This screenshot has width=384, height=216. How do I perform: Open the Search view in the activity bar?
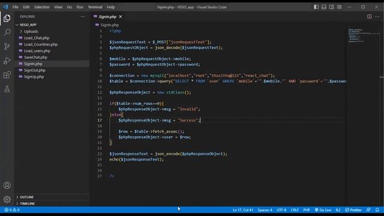click(7, 32)
